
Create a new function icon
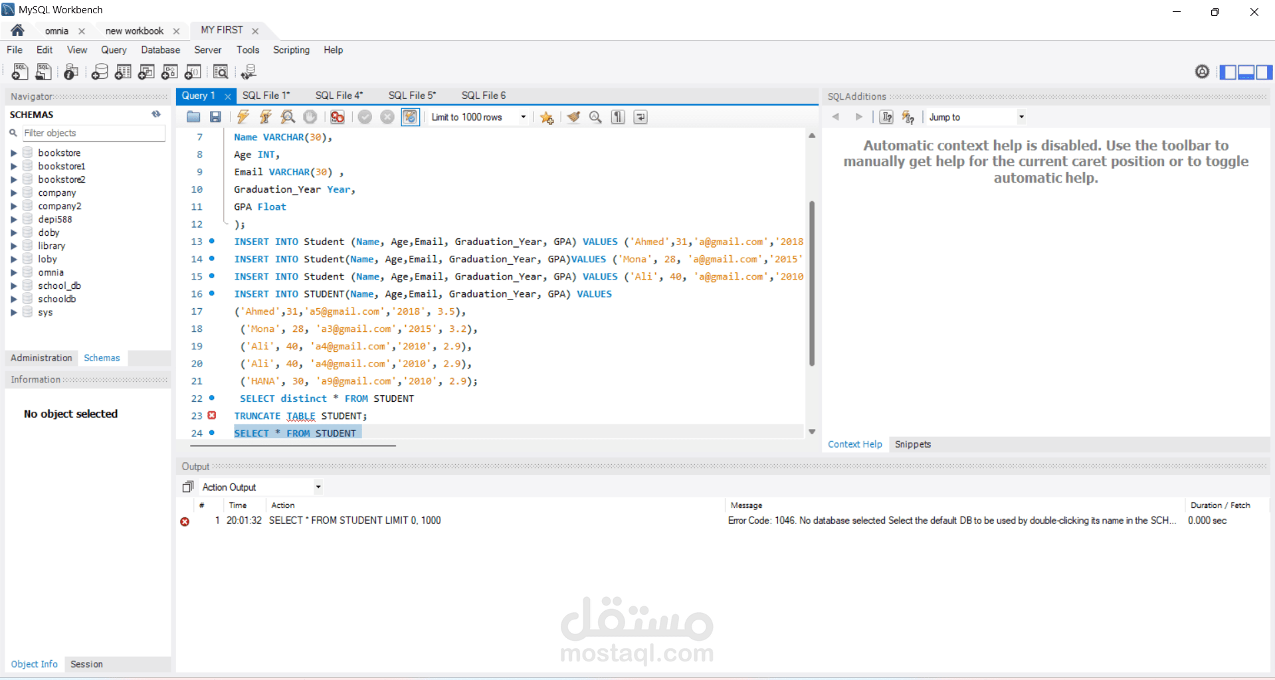click(x=193, y=72)
